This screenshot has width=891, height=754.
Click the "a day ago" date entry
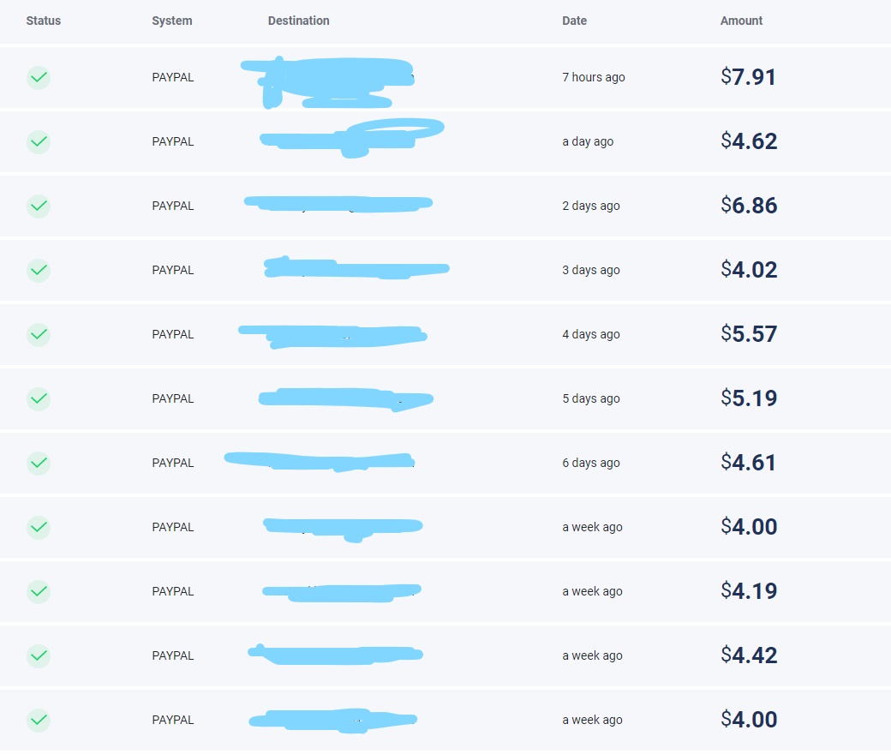point(588,141)
